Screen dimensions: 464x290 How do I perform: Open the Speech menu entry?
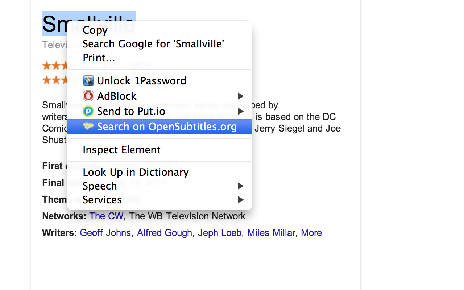[x=159, y=186]
